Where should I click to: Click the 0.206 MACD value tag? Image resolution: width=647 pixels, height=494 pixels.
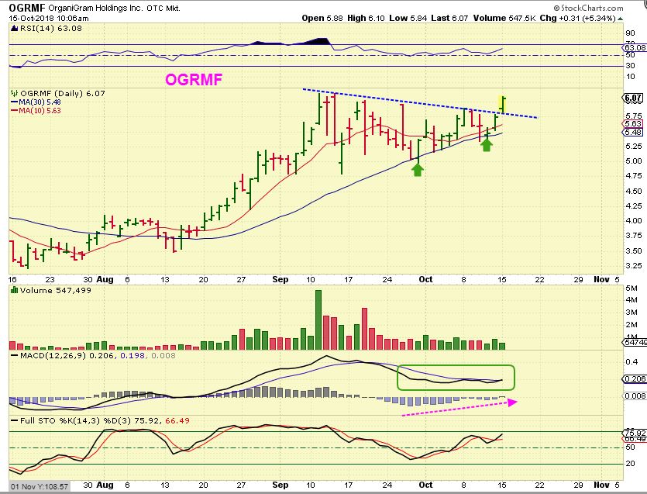[x=634, y=378]
